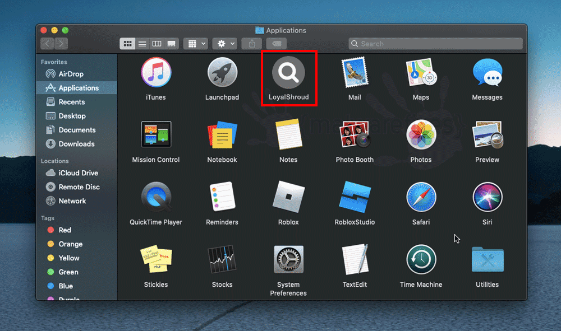Image resolution: width=561 pixels, height=331 pixels.
Task: Select the Orange tag
Action: [x=76, y=244]
